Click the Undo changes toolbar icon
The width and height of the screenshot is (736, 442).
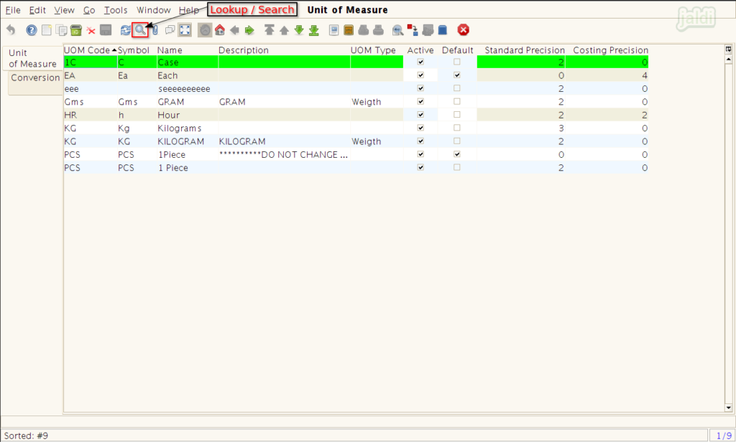[x=11, y=30]
